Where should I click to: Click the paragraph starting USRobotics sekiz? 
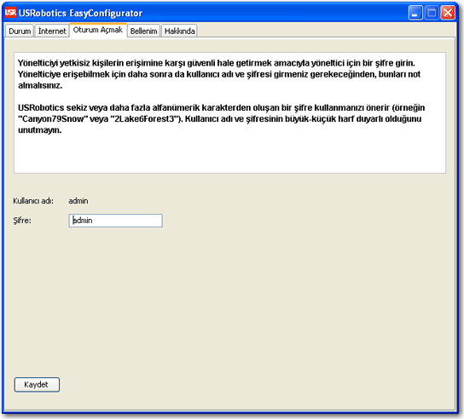pos(222,118)
